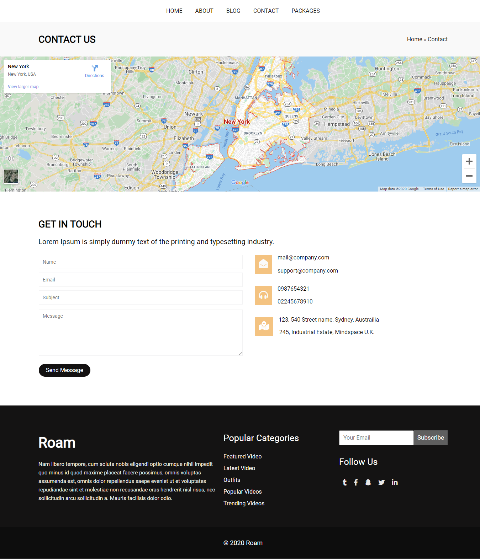Click into the Message text area

point(141,333)
